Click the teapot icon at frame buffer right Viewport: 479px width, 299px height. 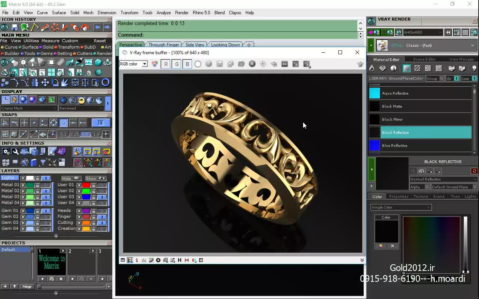click(x=360, y=64)
